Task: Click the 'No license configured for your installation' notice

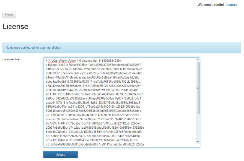Action: point(121,48)
